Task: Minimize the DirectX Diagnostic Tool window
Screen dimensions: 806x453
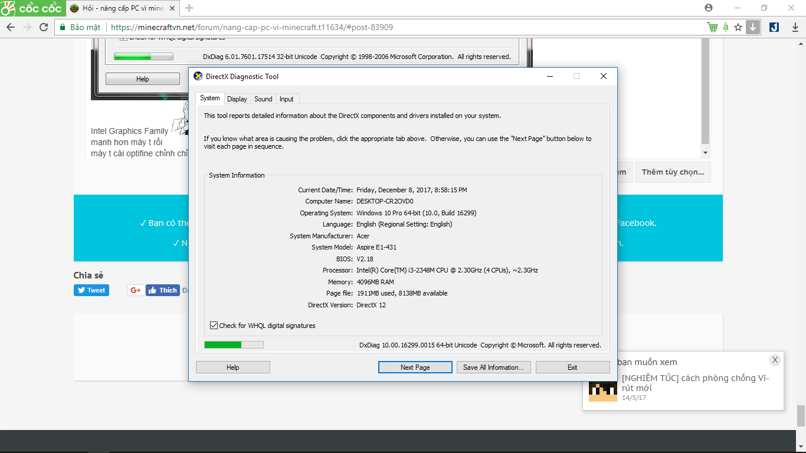Action: pos(550,76)
